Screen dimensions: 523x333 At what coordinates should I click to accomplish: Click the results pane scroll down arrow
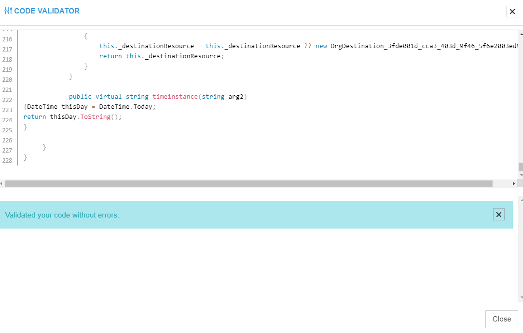point(520,297)
